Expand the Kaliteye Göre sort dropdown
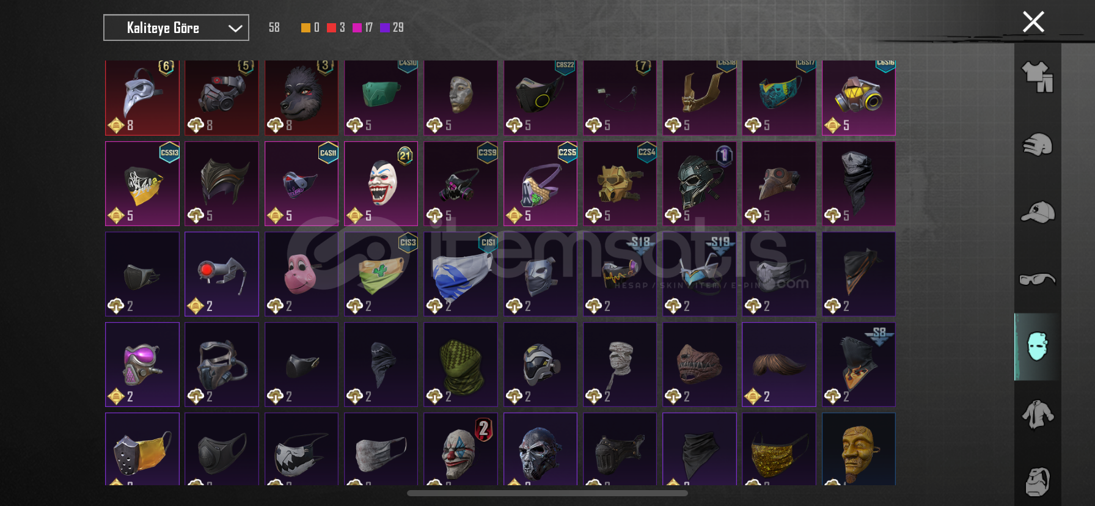The height and width of the screenshot is (506, 1095). (176, 28)
